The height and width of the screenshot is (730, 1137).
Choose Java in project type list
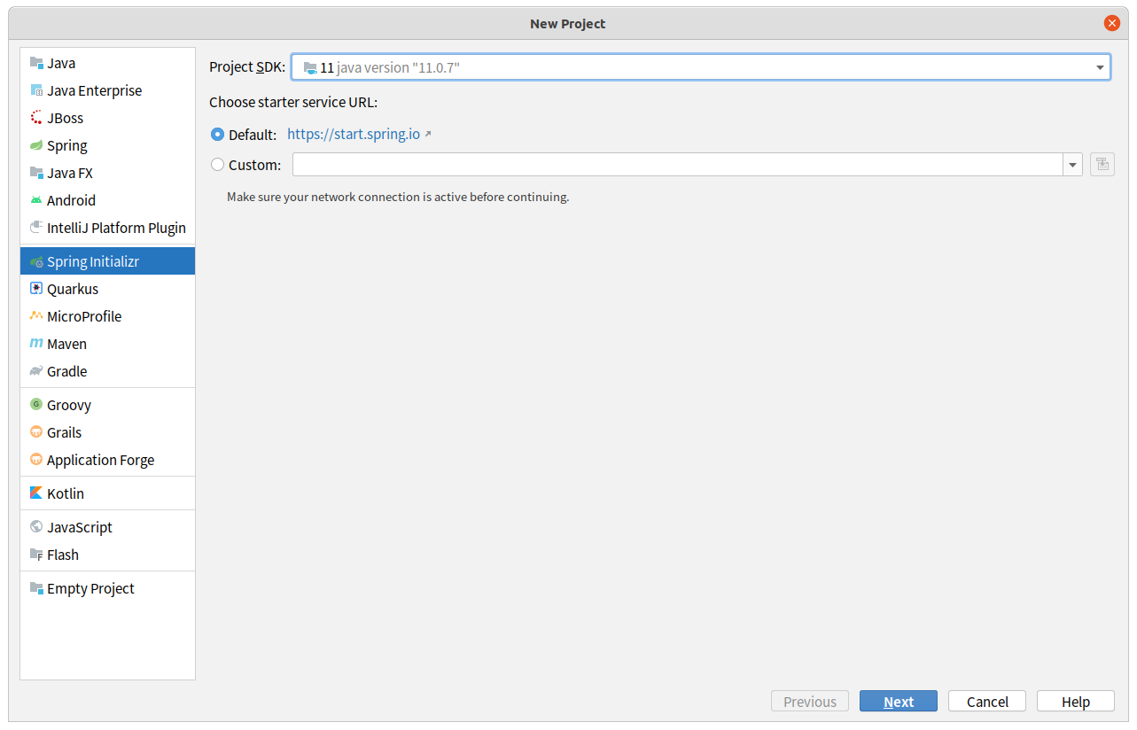tap(61, 63)
